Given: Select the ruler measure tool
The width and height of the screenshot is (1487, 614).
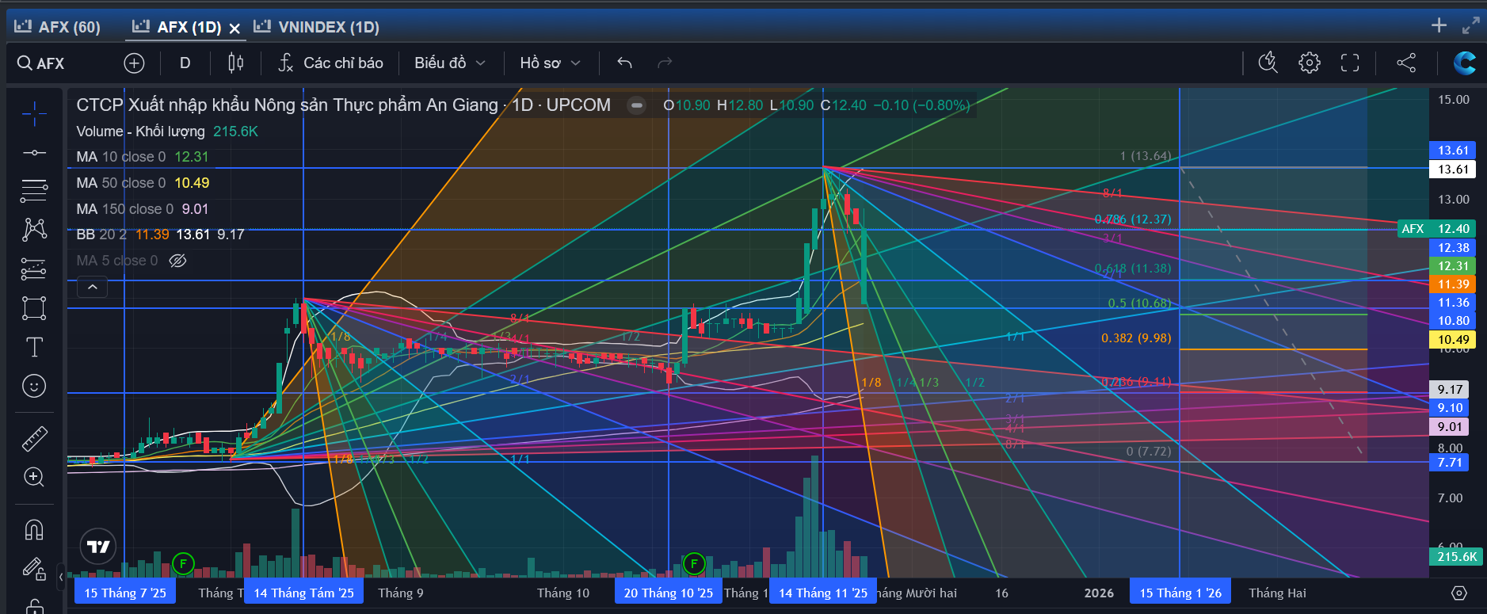Looking at the screenshot, I should pyautogui.click(x=34, y=438).
